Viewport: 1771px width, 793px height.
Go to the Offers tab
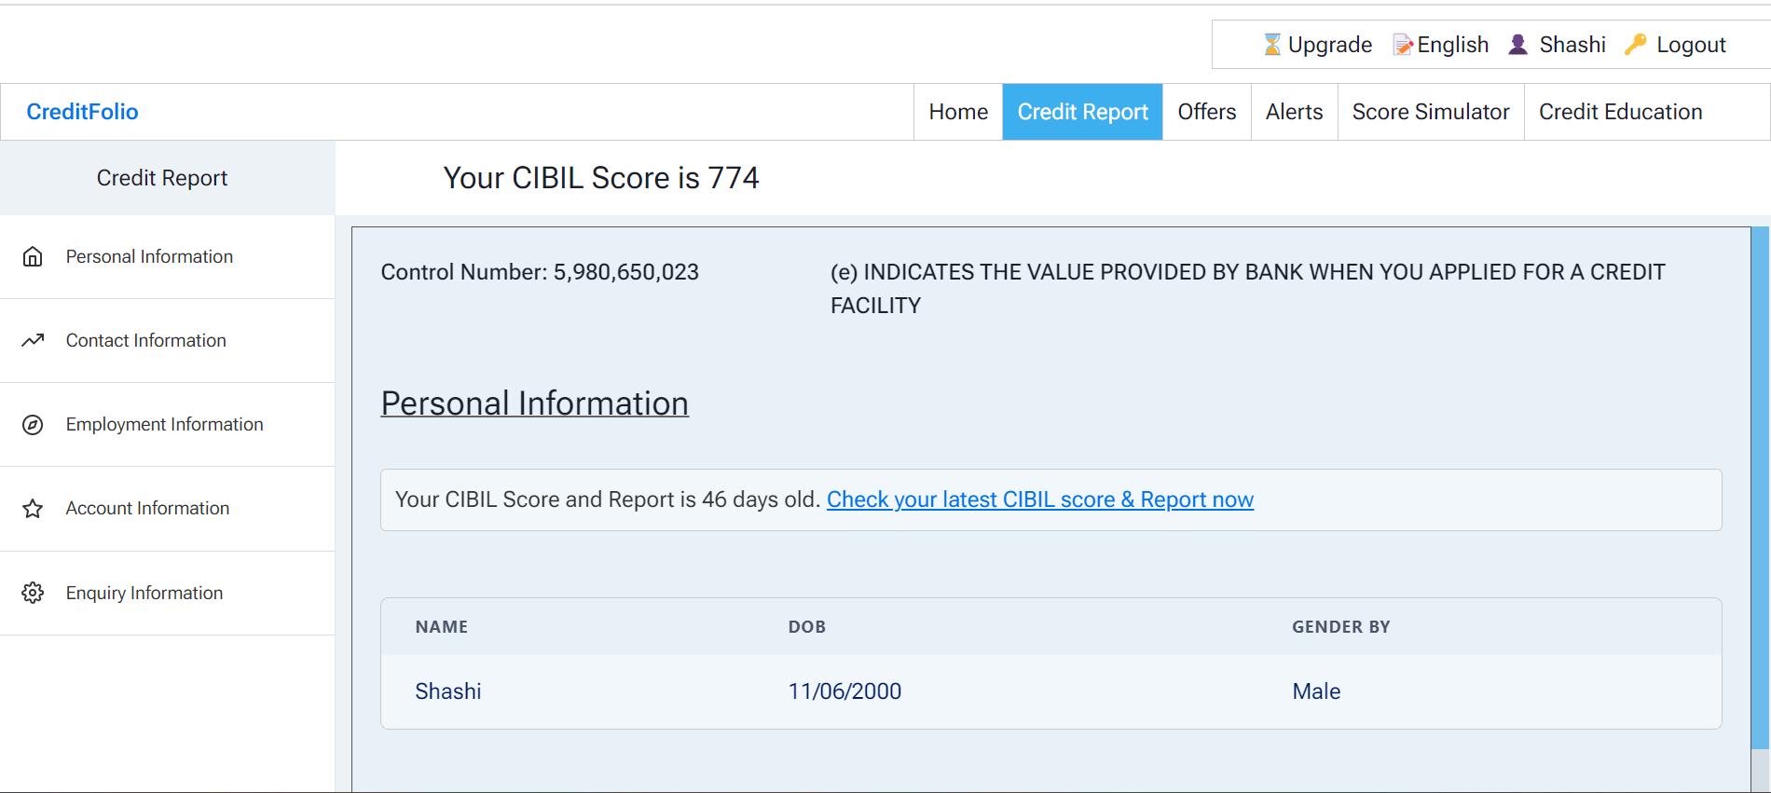(1207, 112)
